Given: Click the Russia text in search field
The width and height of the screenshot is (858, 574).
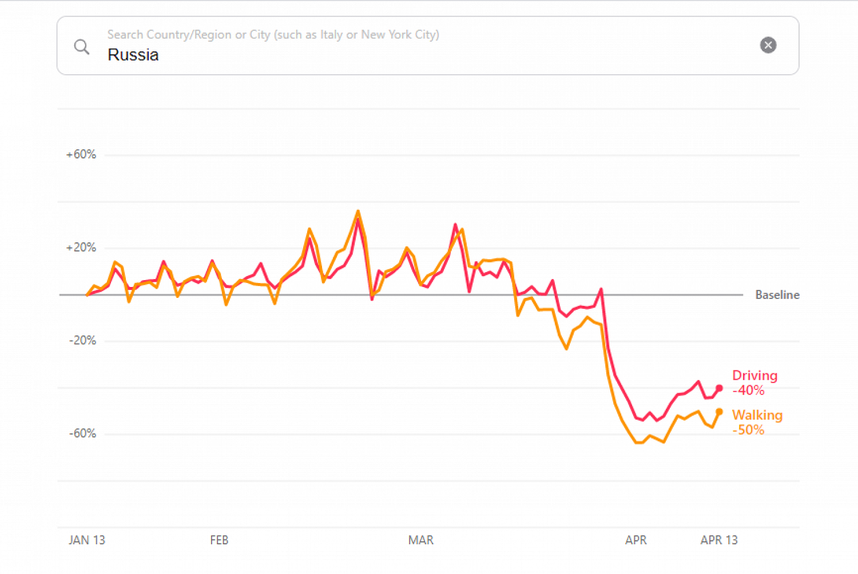Looking at the screenshot, I should 133,55.
